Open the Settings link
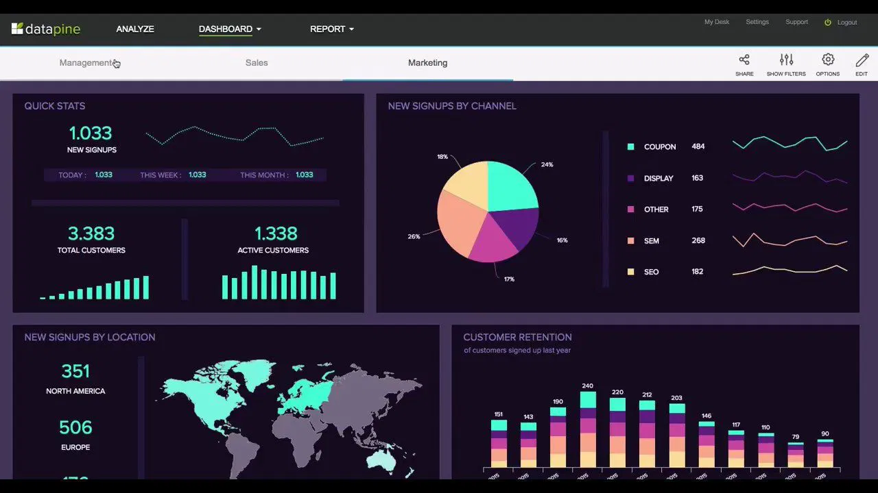 757,22
